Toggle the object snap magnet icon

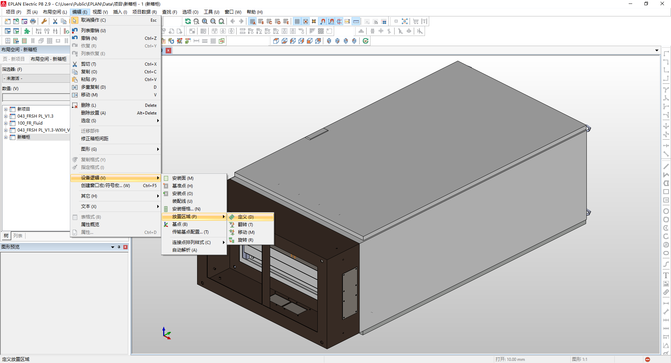(323, 21)
